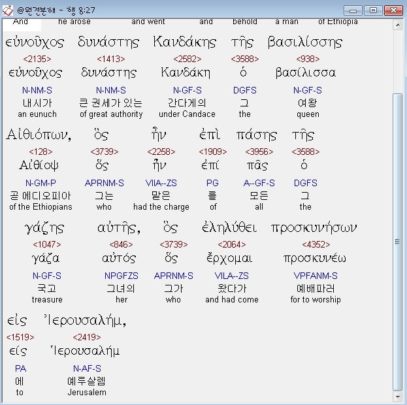The height and width of the screenshot is (405, 407).
Task: Select Strong's number <938>
Action: [308, 59]
